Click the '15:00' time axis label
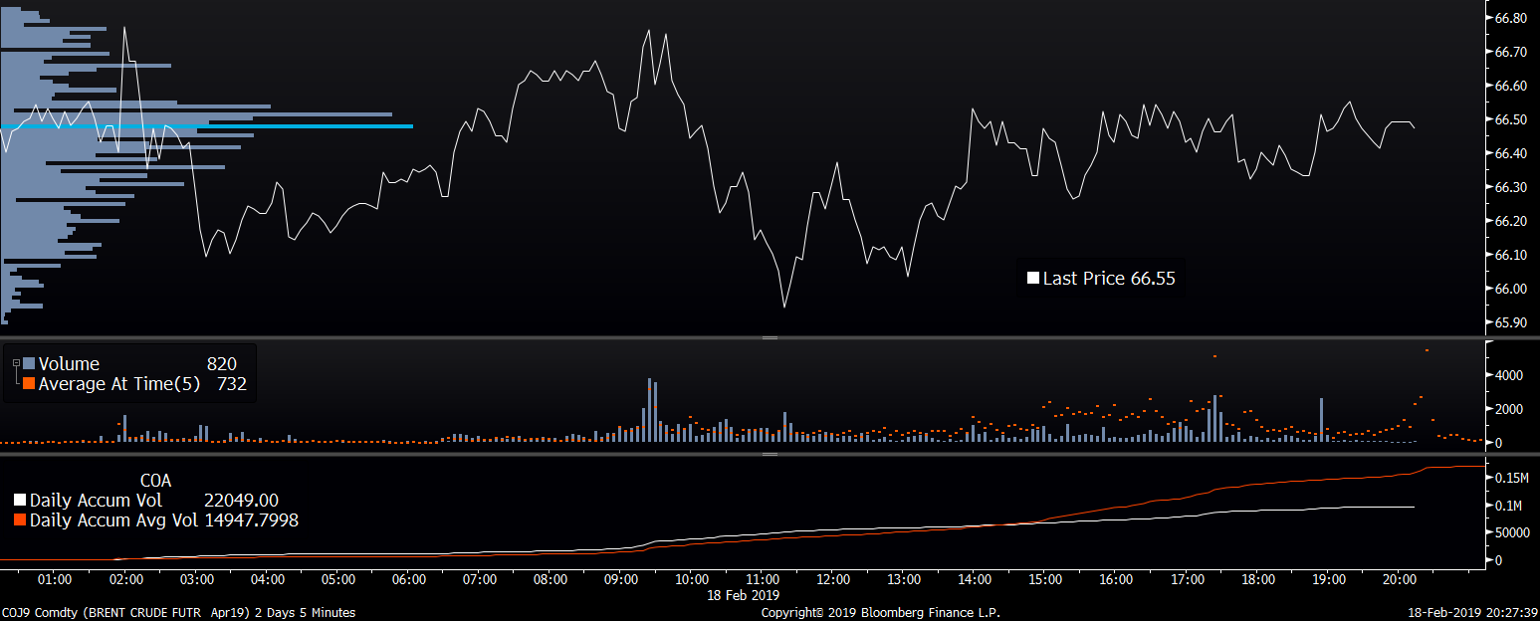Screen dimensions: 1540x621 [x=1045, y=579]
